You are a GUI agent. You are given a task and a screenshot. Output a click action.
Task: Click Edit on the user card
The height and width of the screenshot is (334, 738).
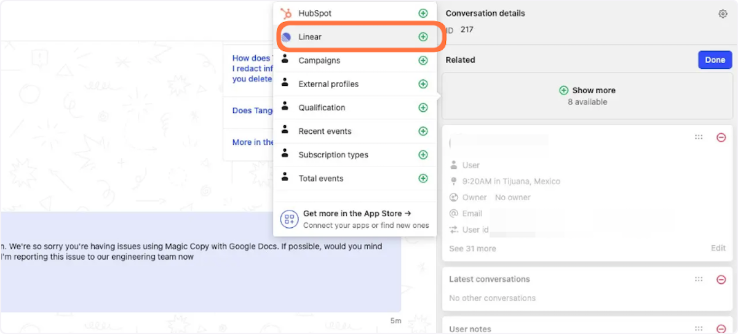pos(718,248)
